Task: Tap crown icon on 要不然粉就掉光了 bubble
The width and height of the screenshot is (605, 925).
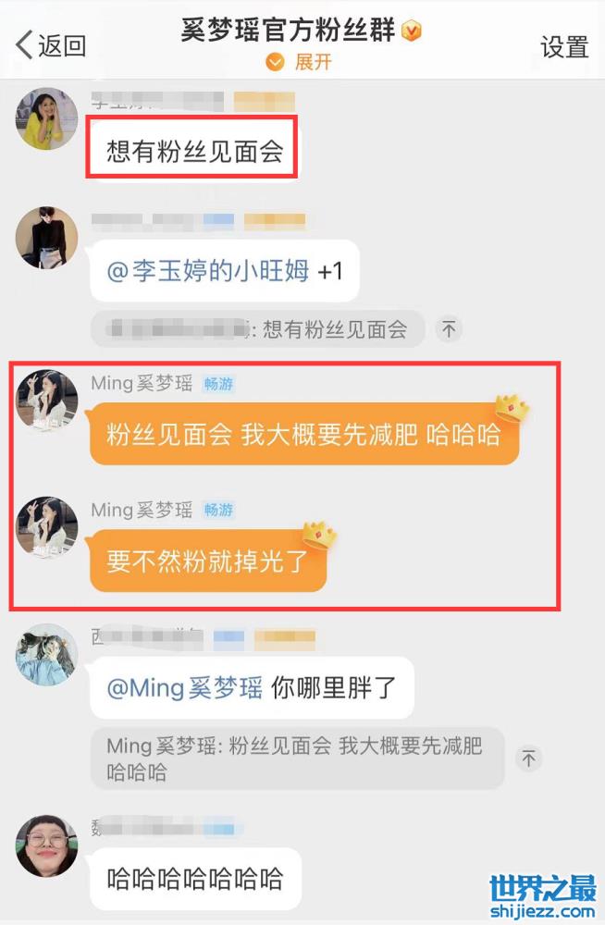Action: (319, 535)
